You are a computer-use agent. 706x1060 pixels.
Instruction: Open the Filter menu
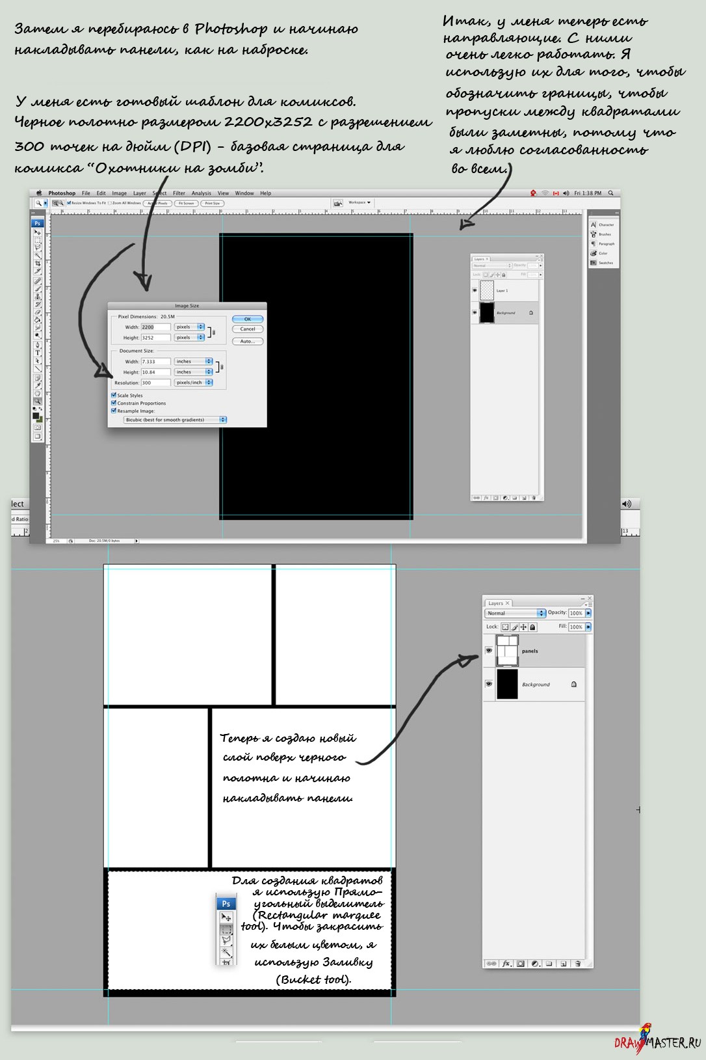point(179,193)
